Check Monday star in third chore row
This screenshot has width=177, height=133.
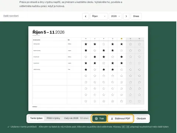(86, 57)
